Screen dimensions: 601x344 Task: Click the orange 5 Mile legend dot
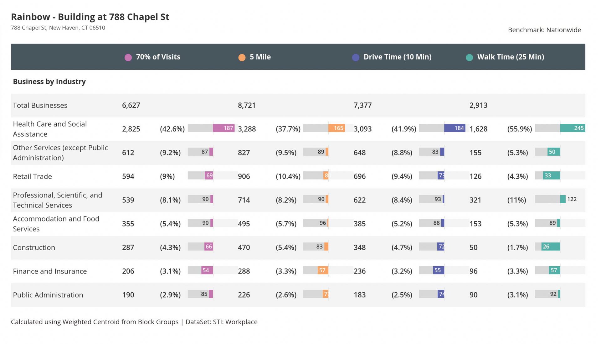coord(242,57)
